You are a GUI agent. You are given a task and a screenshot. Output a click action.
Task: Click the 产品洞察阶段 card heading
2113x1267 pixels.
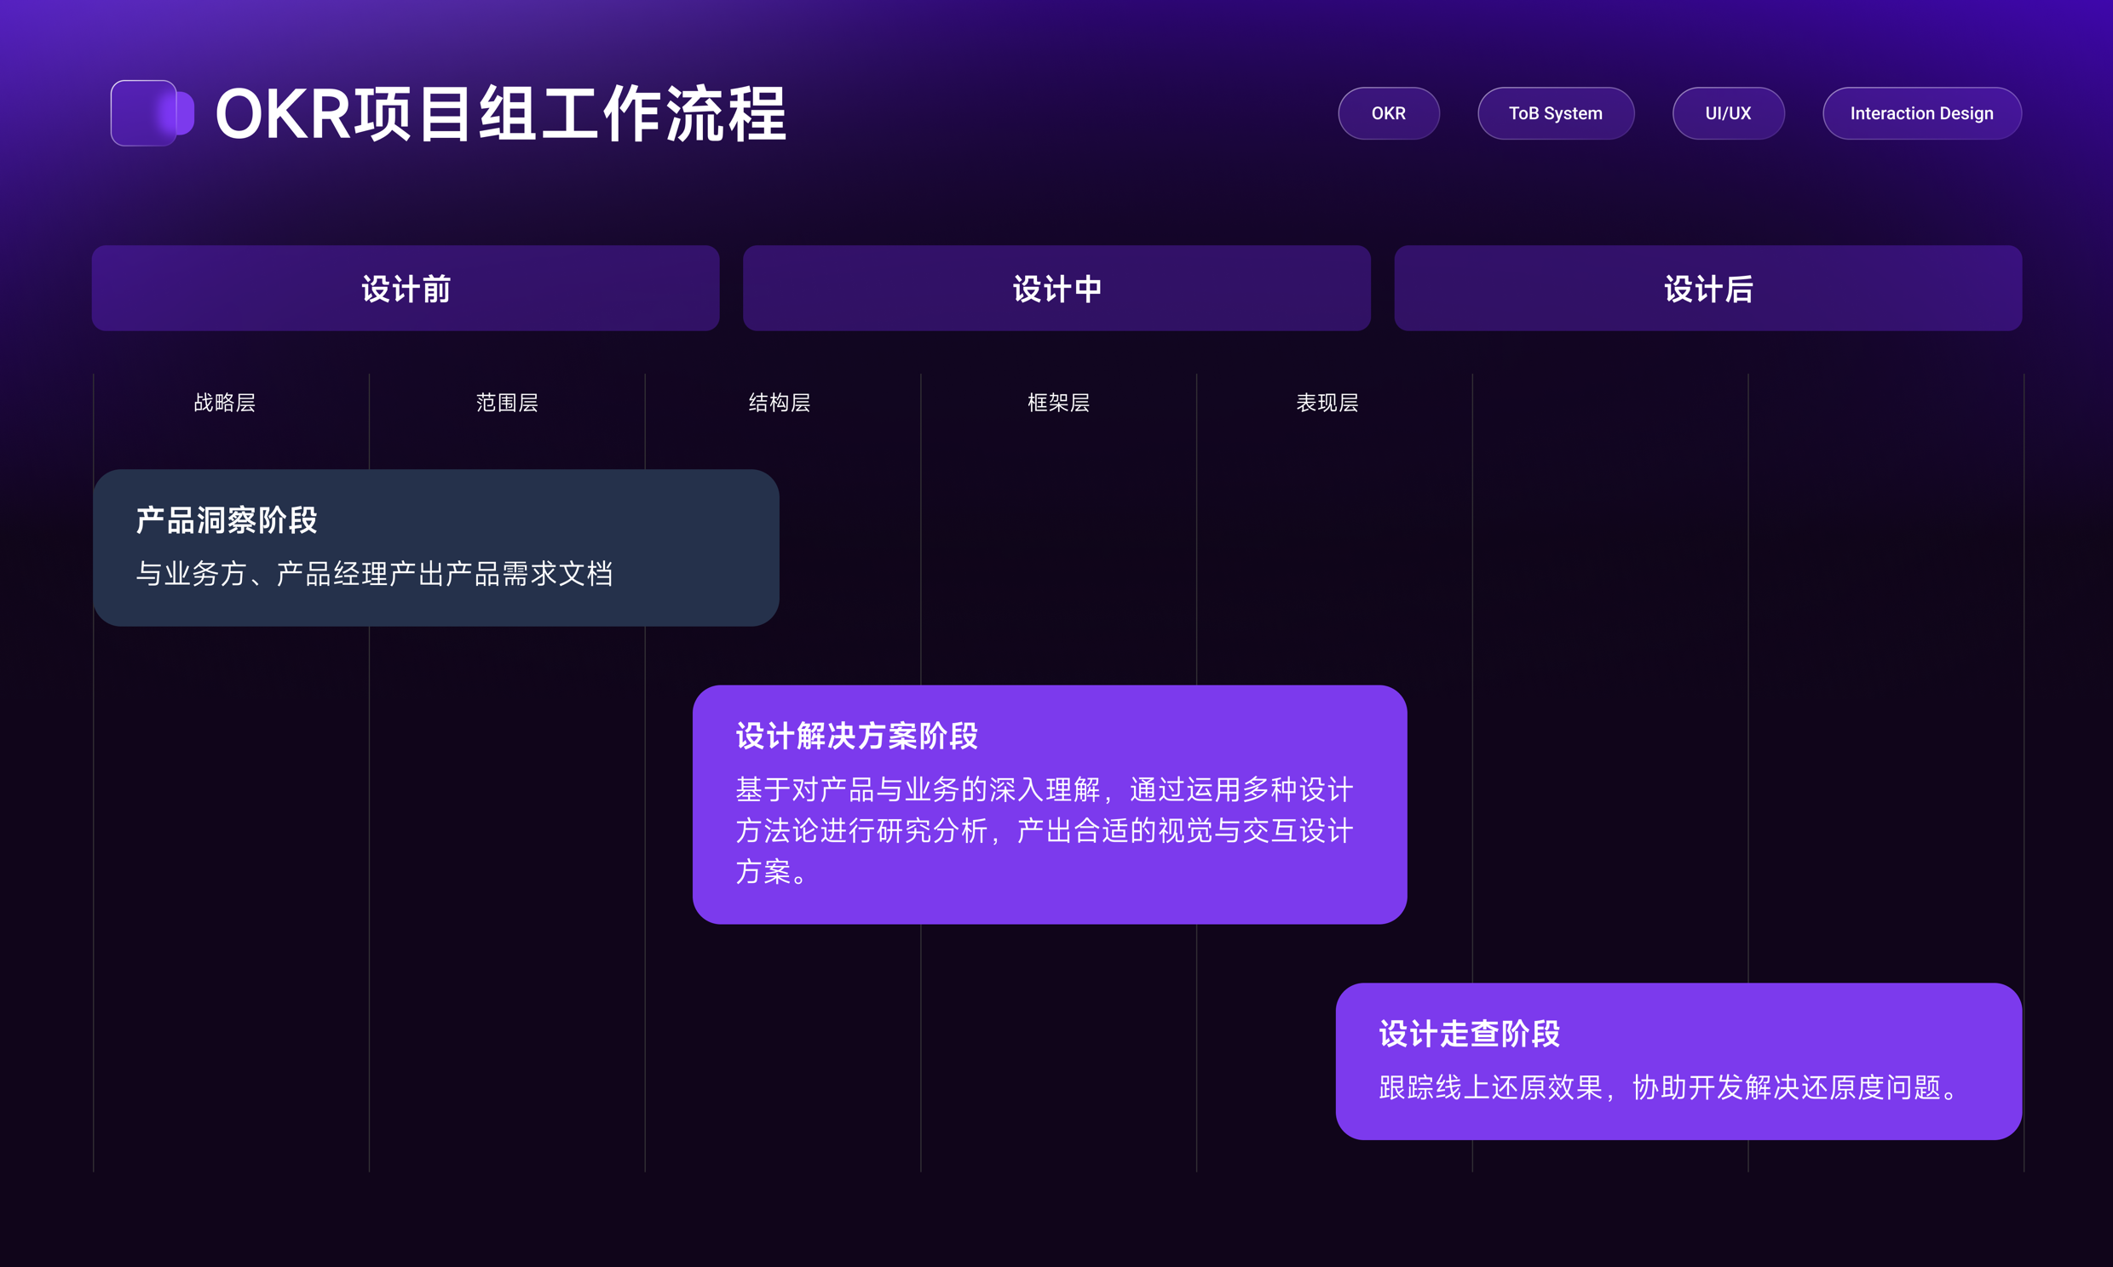coord(227,520)
